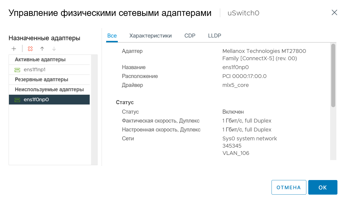
Task: Click the NIC icon next to ens1f1np1
Action: pyautogui.click(x=17, y=70)
